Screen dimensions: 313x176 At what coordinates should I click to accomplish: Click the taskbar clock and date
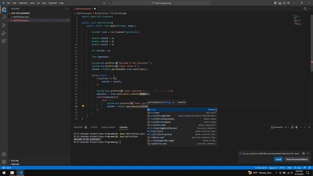pyautogui.click(x=299, y=173)
